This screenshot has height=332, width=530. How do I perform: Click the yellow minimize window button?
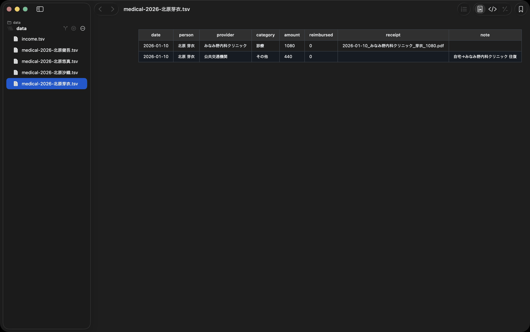(x=17, y=9)
